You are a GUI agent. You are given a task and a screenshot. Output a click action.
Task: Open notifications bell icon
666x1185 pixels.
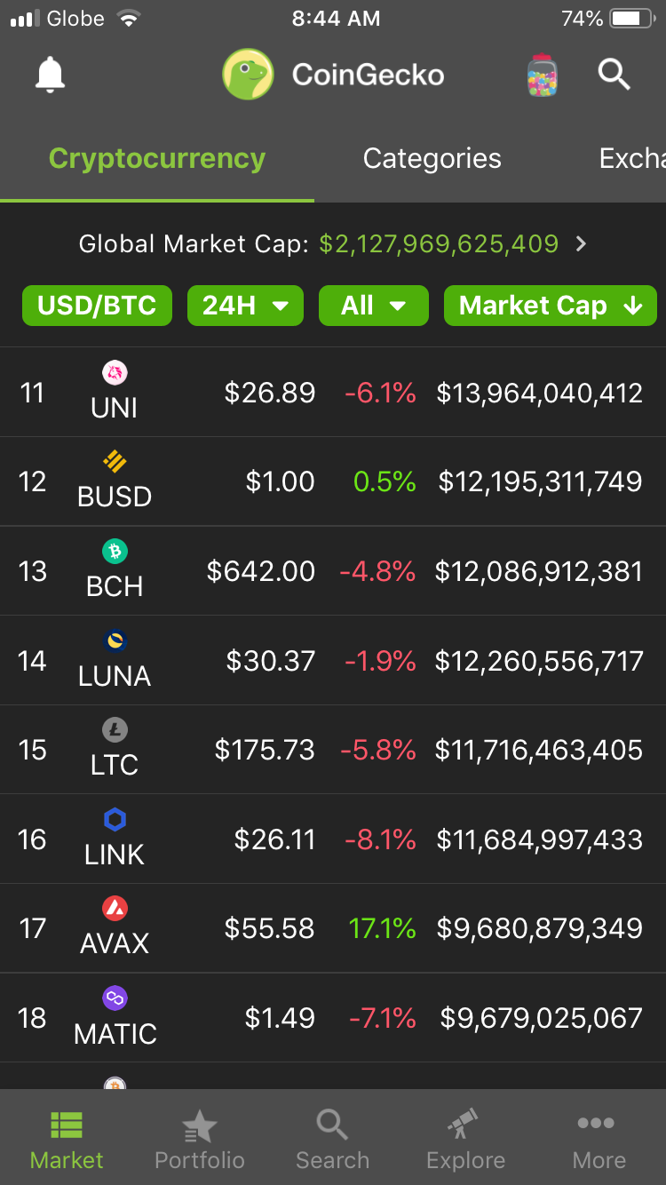click(x=51, y=75)
